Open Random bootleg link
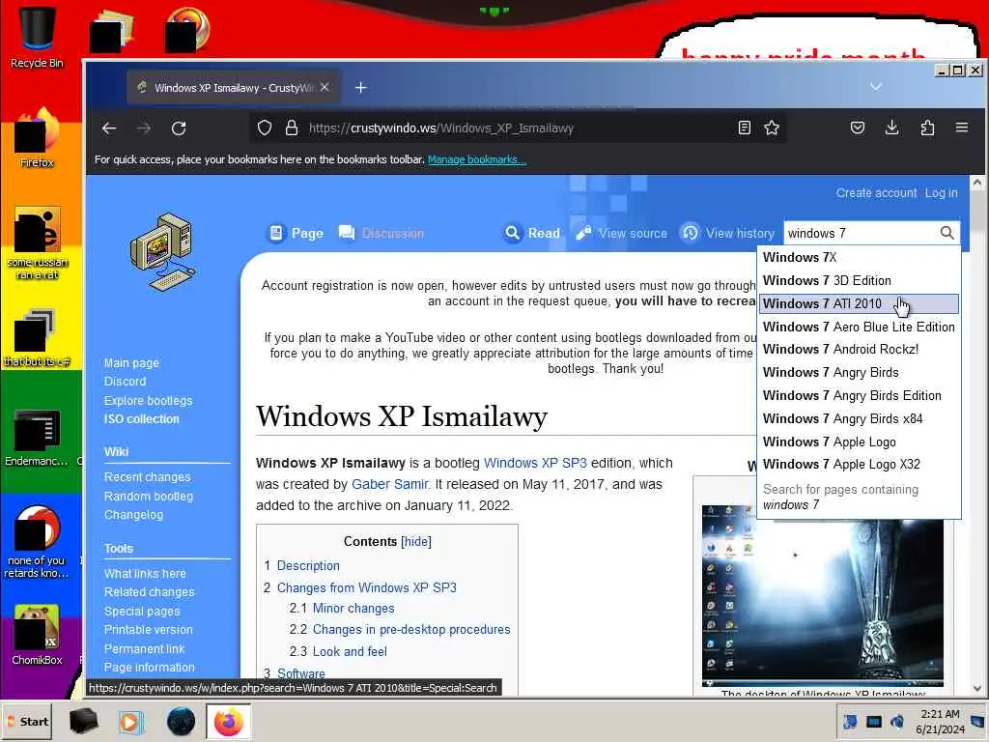Image resolution: width=989 pixels, height=742 pixels. click(x=148, y=496)
